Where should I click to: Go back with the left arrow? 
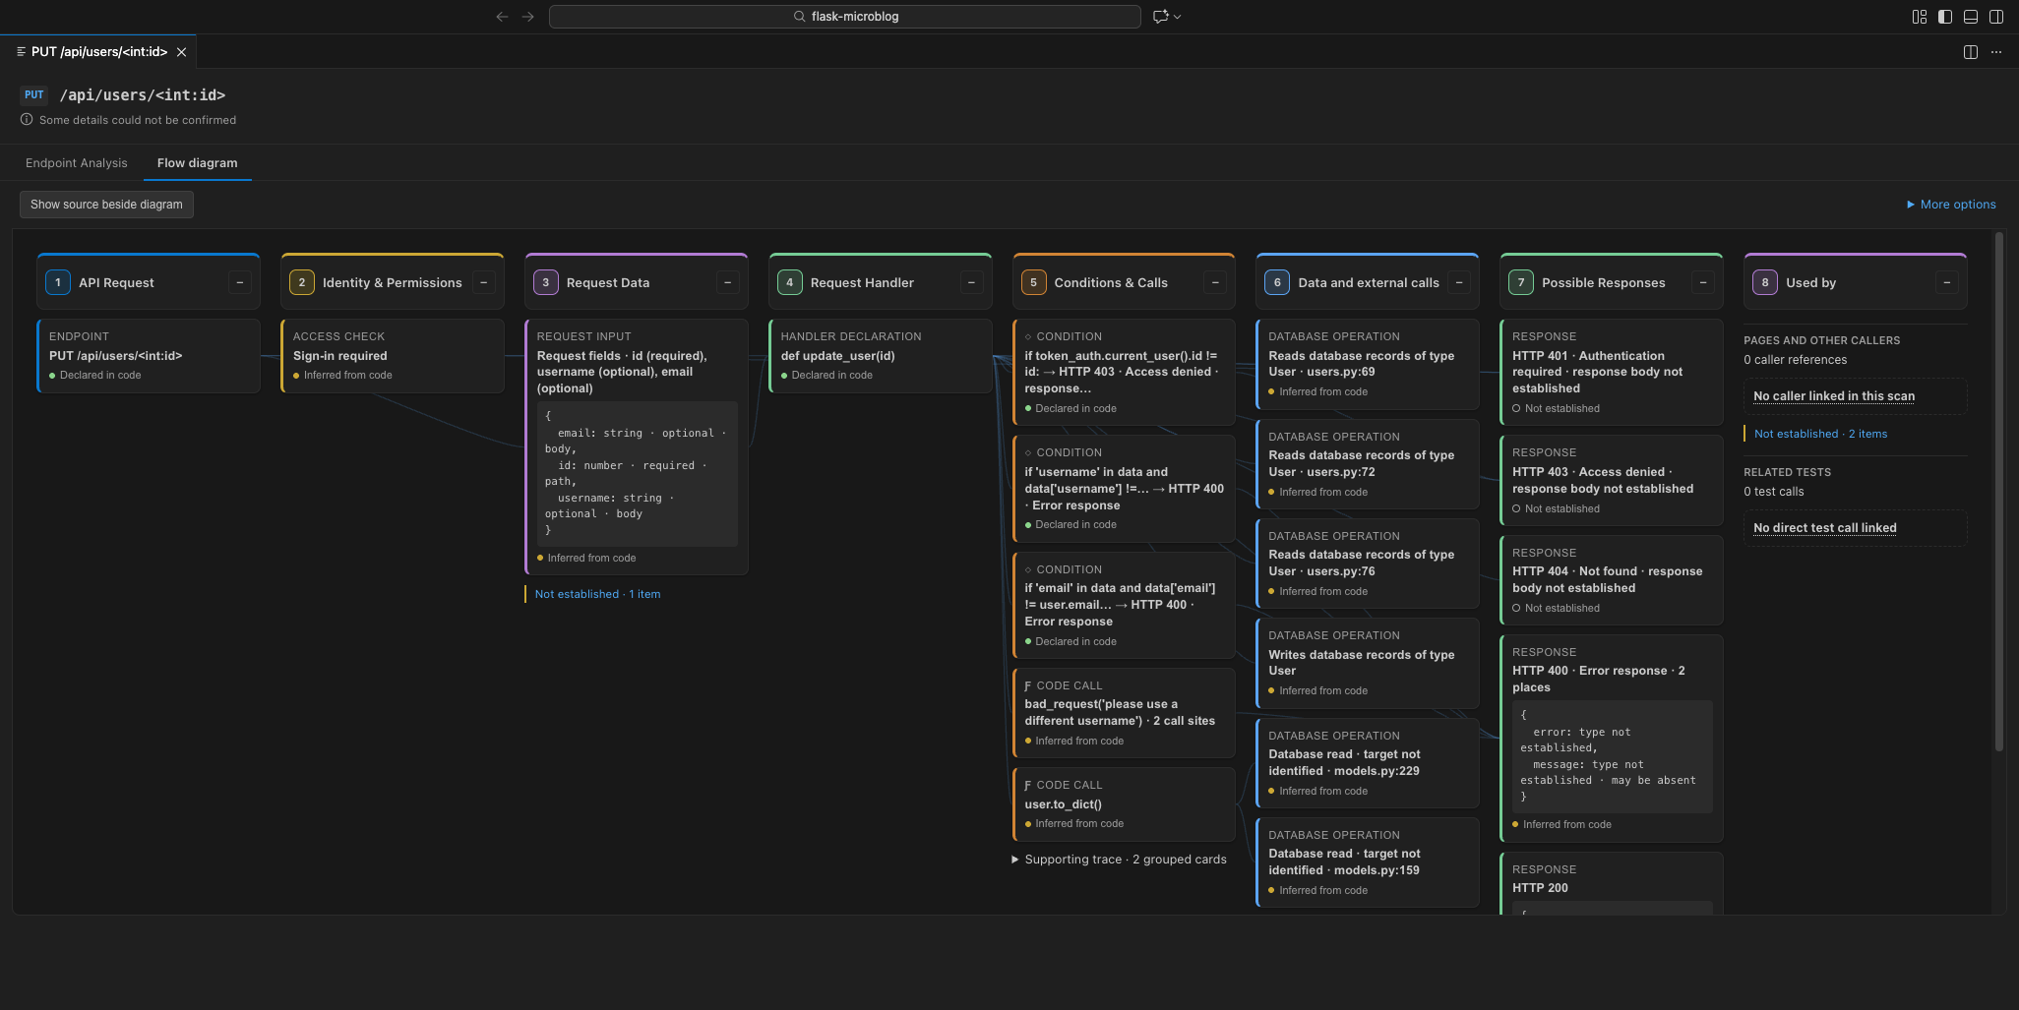coord(502,17)
